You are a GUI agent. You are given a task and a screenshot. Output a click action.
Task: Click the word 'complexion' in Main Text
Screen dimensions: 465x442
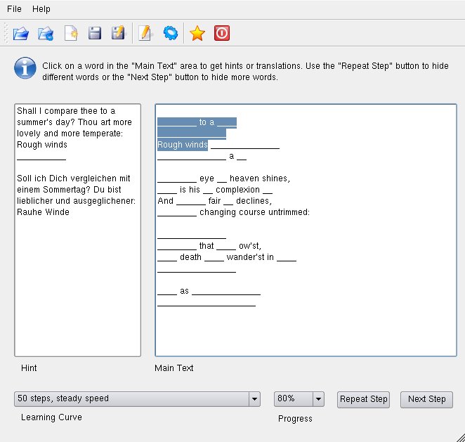click(x=237, y=190)
